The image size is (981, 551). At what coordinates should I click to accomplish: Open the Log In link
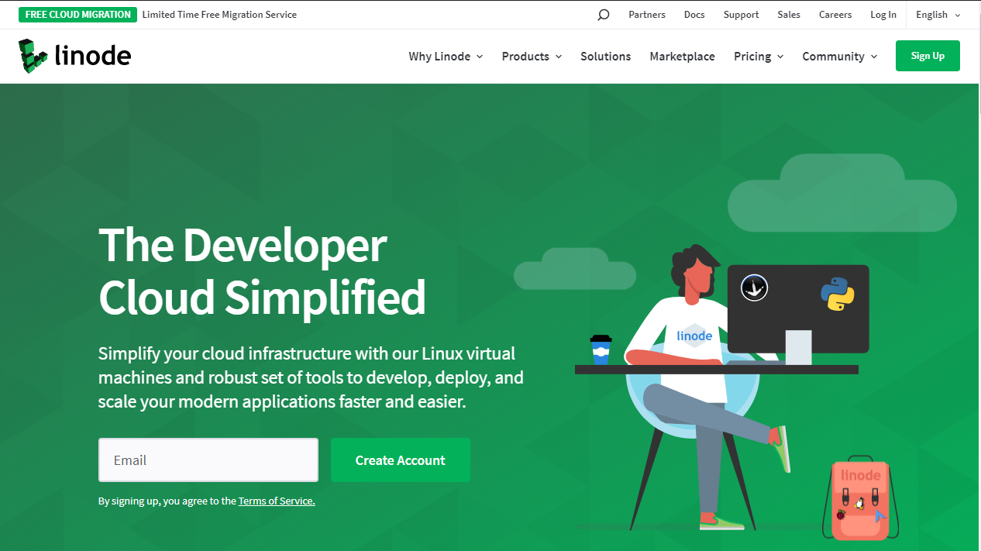[883, 15]
